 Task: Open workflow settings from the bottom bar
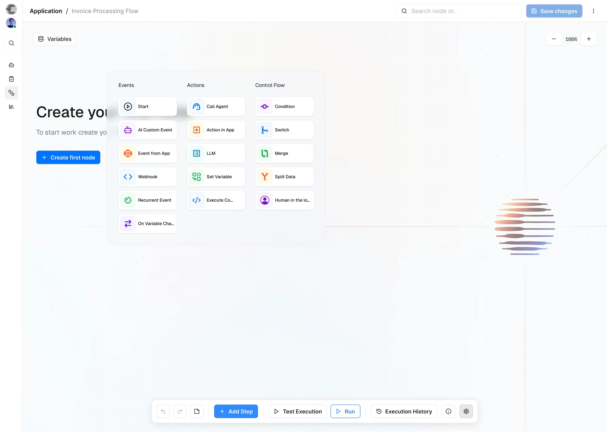[466, 411]
